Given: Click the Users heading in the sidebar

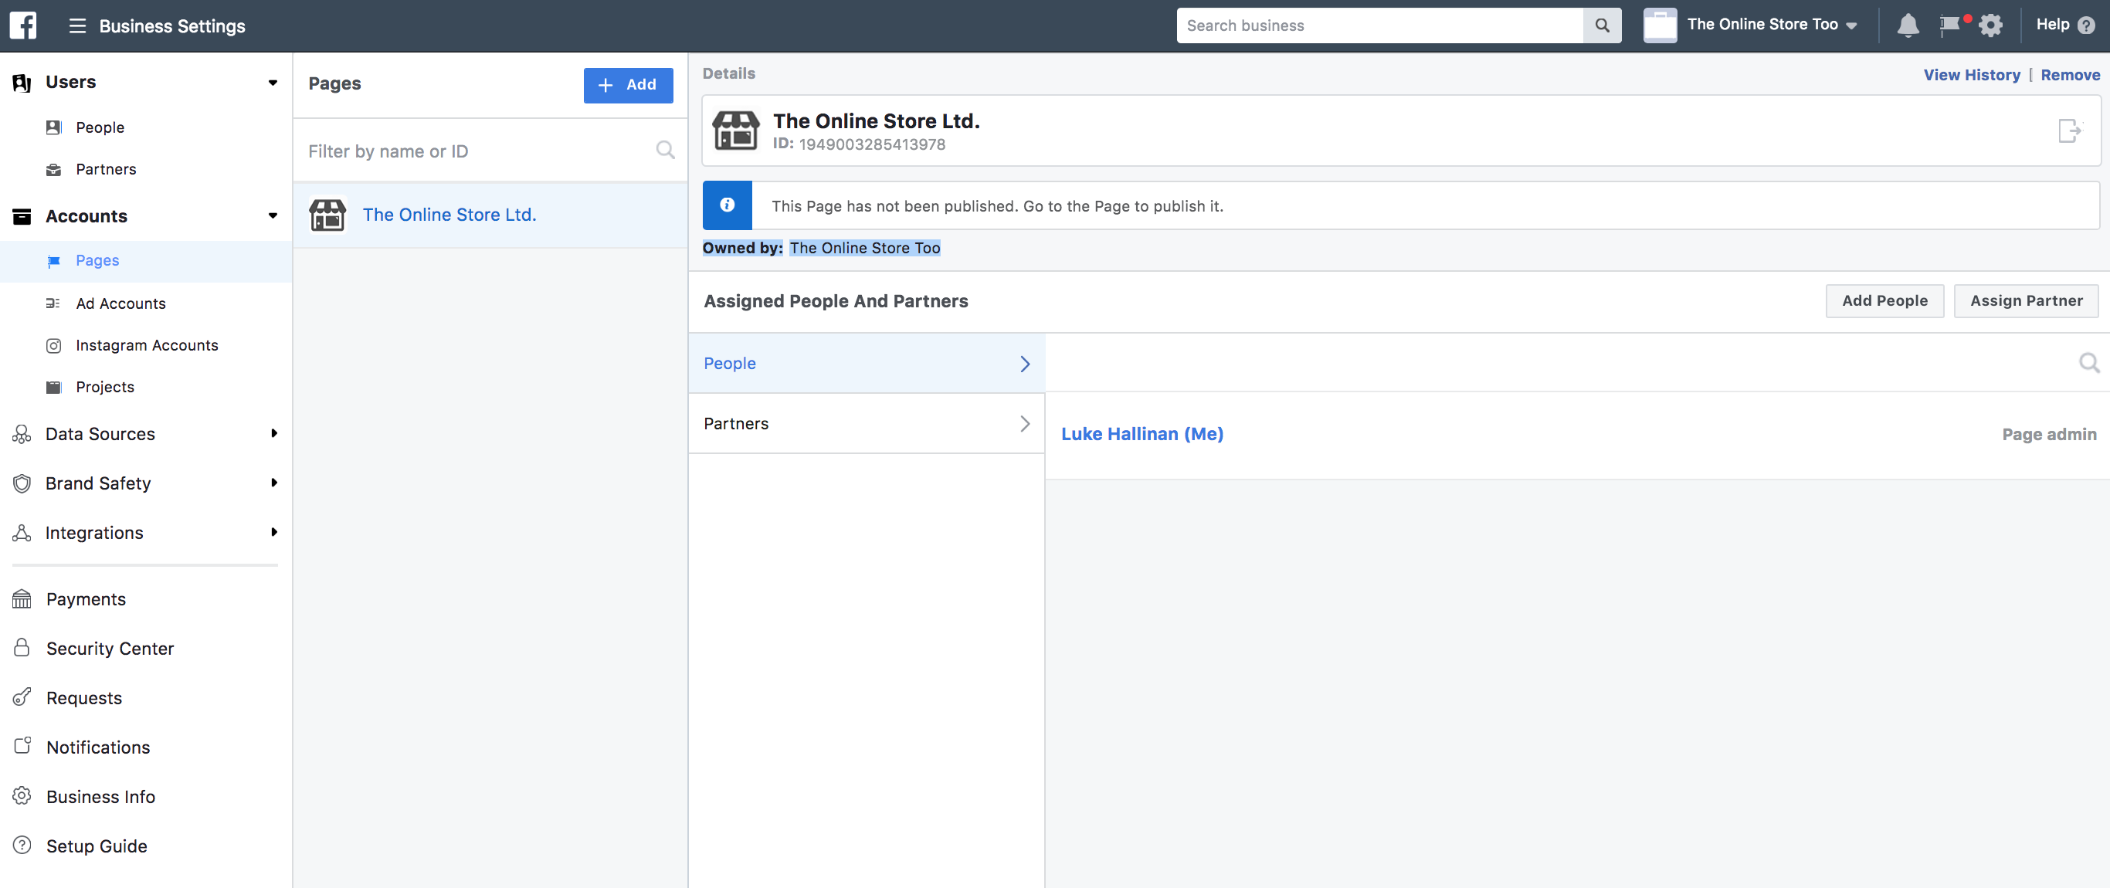Looking at the screenshot, I should coord(70,82).
